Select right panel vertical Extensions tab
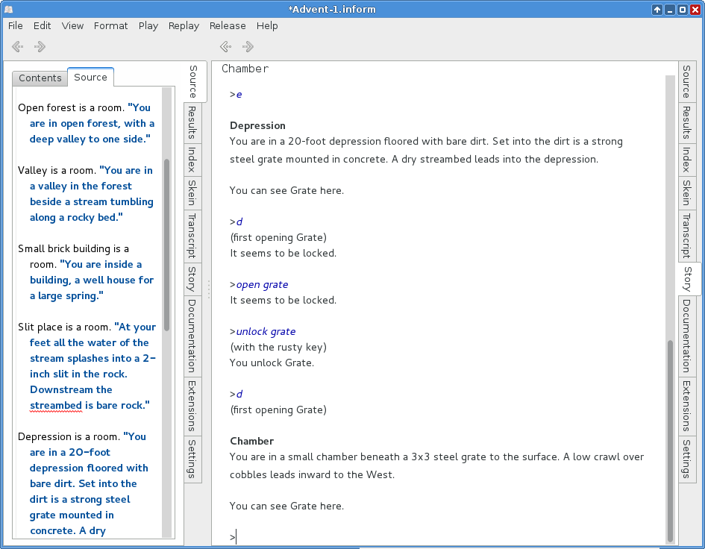 [686, 406]
